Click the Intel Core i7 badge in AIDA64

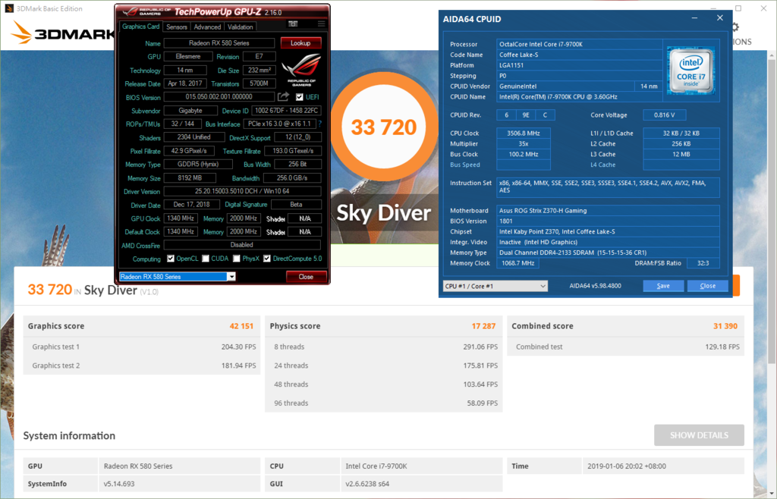tap(690, 71)
